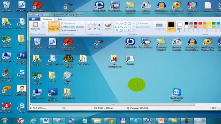The height and width of the screenshot is (124, 221).
Task: Select the Color picker eyedropper tool
Action: pos(94,29)
